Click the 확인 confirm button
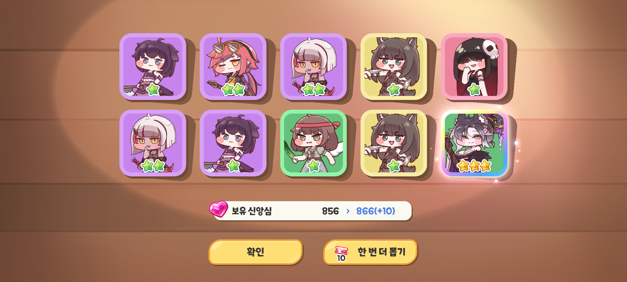The height and width of the screenshot is (282, 627). pos(256,252)
